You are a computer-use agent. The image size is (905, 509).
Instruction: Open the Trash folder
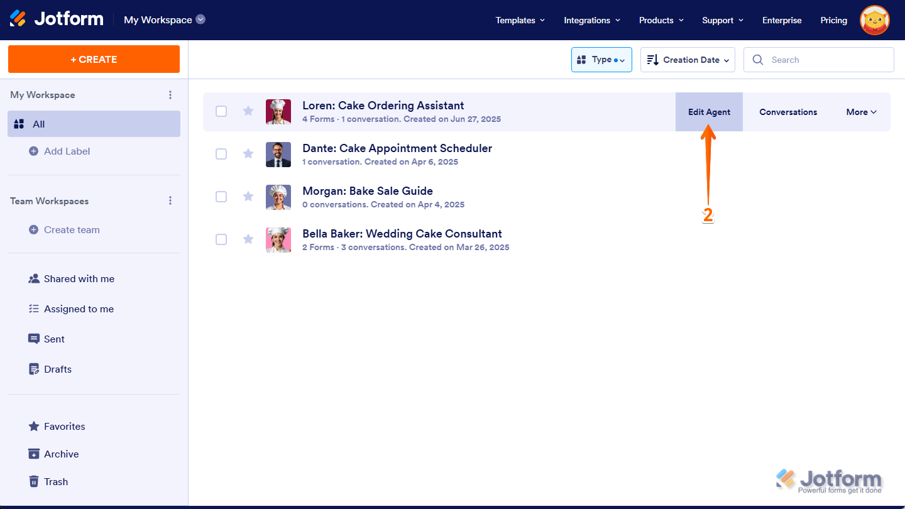(55, 481)
